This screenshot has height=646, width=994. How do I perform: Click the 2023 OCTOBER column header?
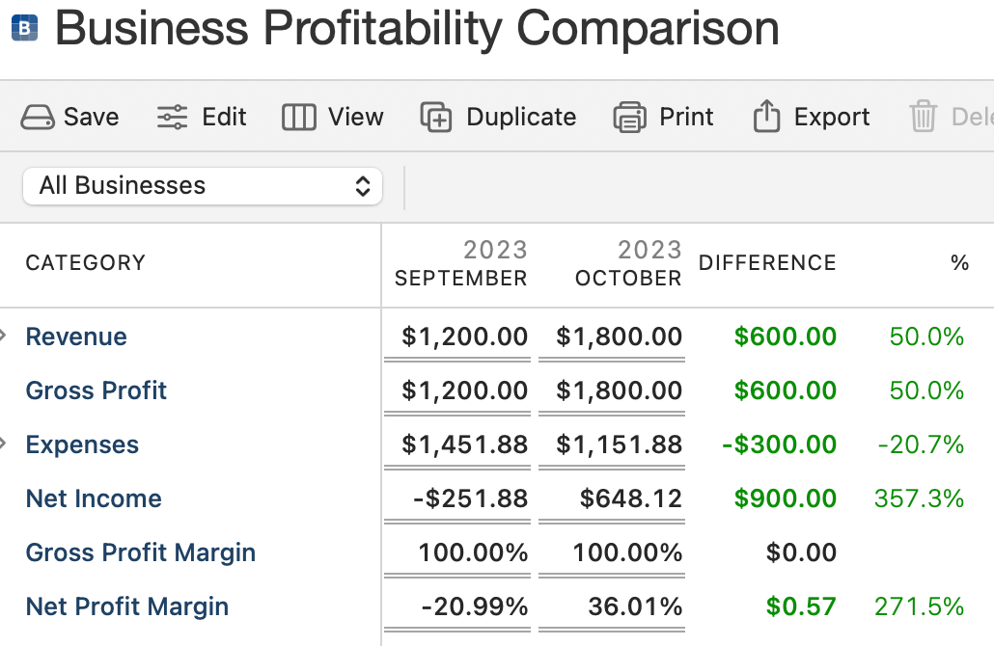tap(628, 264)
